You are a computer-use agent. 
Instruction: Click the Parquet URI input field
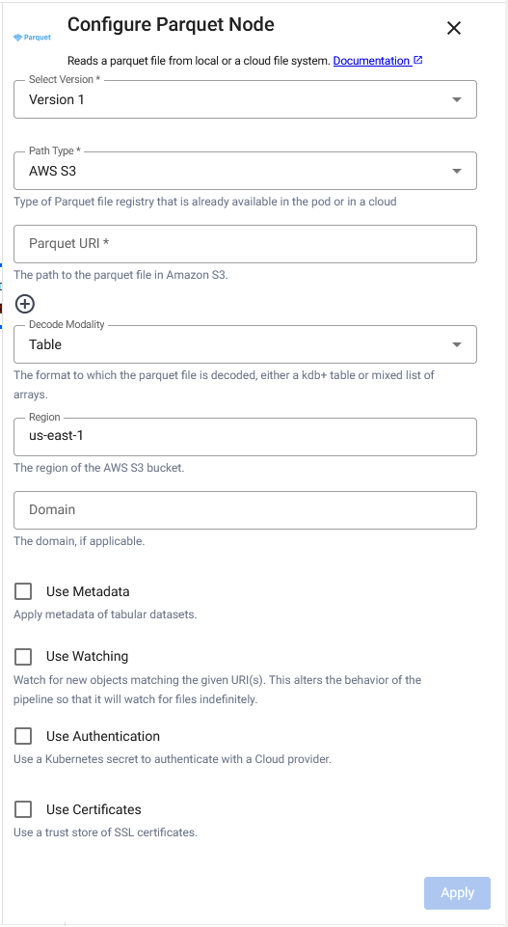[245, 244]
